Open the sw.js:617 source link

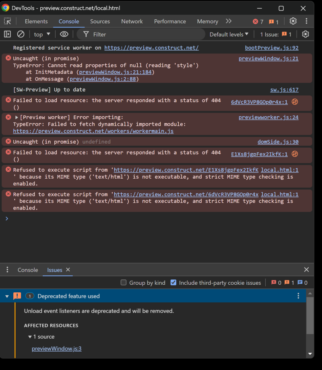click(284, 90)
